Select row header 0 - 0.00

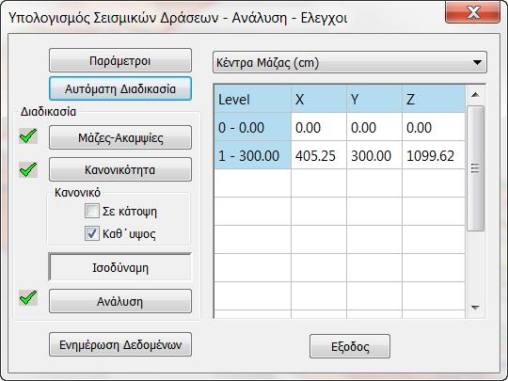pyautogui.click(x=253, y=127)
